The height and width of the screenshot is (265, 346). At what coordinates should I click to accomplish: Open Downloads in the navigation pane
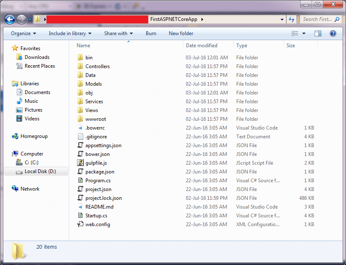click(x=37, y=57)
